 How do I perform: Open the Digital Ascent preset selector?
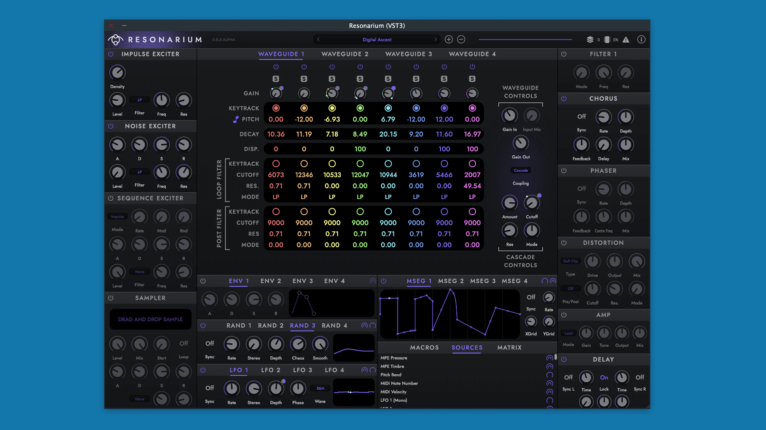tap(377, 39)
